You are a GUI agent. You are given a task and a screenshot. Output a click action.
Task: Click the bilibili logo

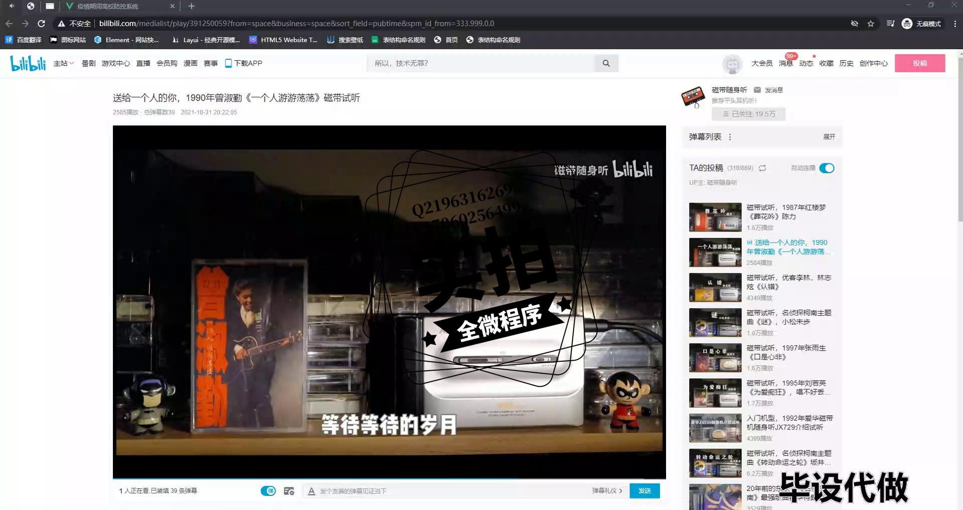(28, 63)
